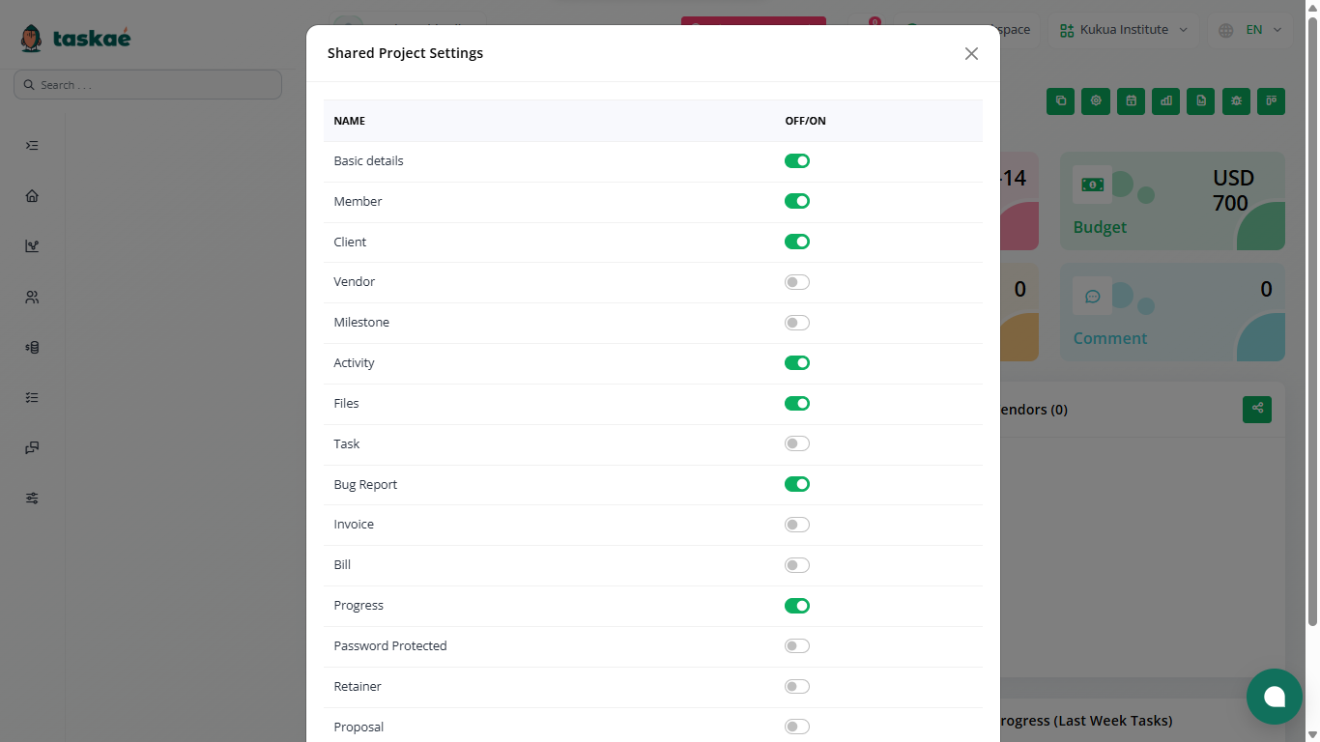This screenshot has width=1320, height=742.
Task: Open the chat bubble support button
Action: click(x=1275, y=697)
